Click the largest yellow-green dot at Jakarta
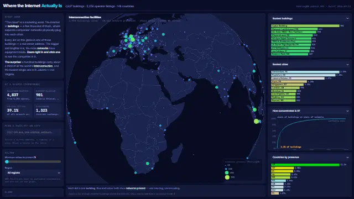 [x=256, y=122]
